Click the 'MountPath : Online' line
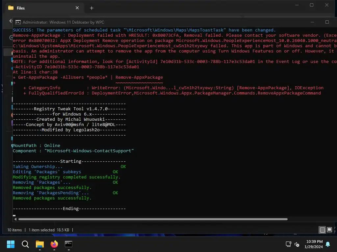The height and width of the screenshot is (252, 337). point(36,145)
